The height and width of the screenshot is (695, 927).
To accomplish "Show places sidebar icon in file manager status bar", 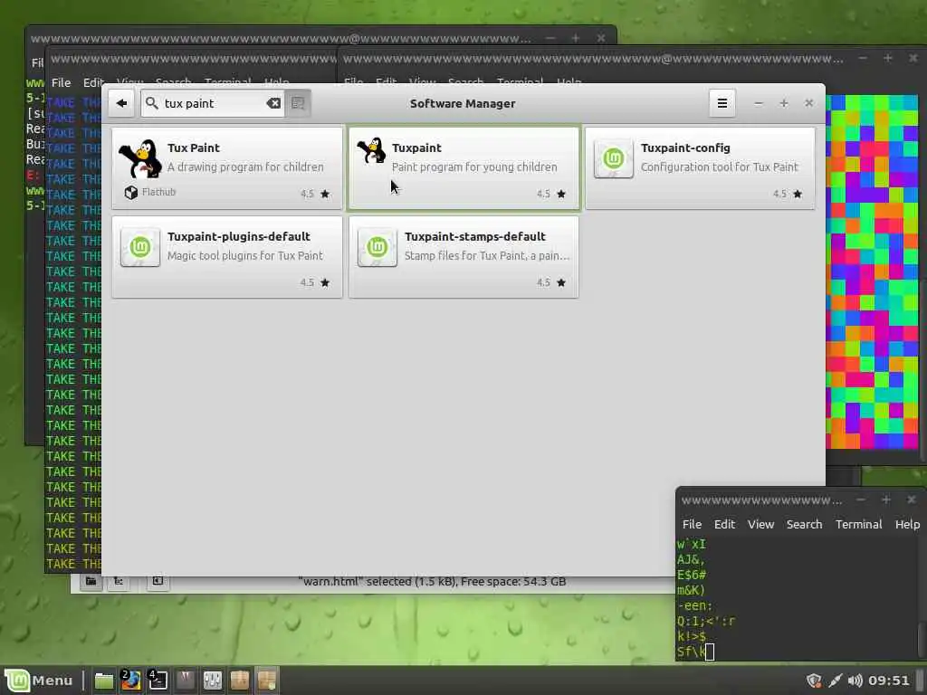I will click(91, 581).
